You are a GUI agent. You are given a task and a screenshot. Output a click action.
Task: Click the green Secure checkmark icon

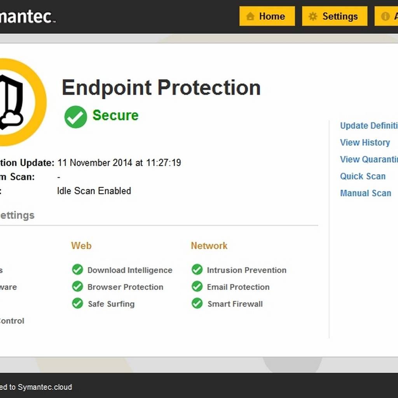[x=75, y=117]
